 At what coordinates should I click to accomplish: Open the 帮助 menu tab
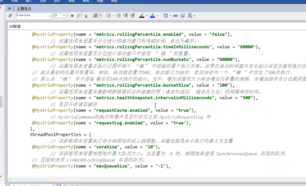(x=114, y=1)
